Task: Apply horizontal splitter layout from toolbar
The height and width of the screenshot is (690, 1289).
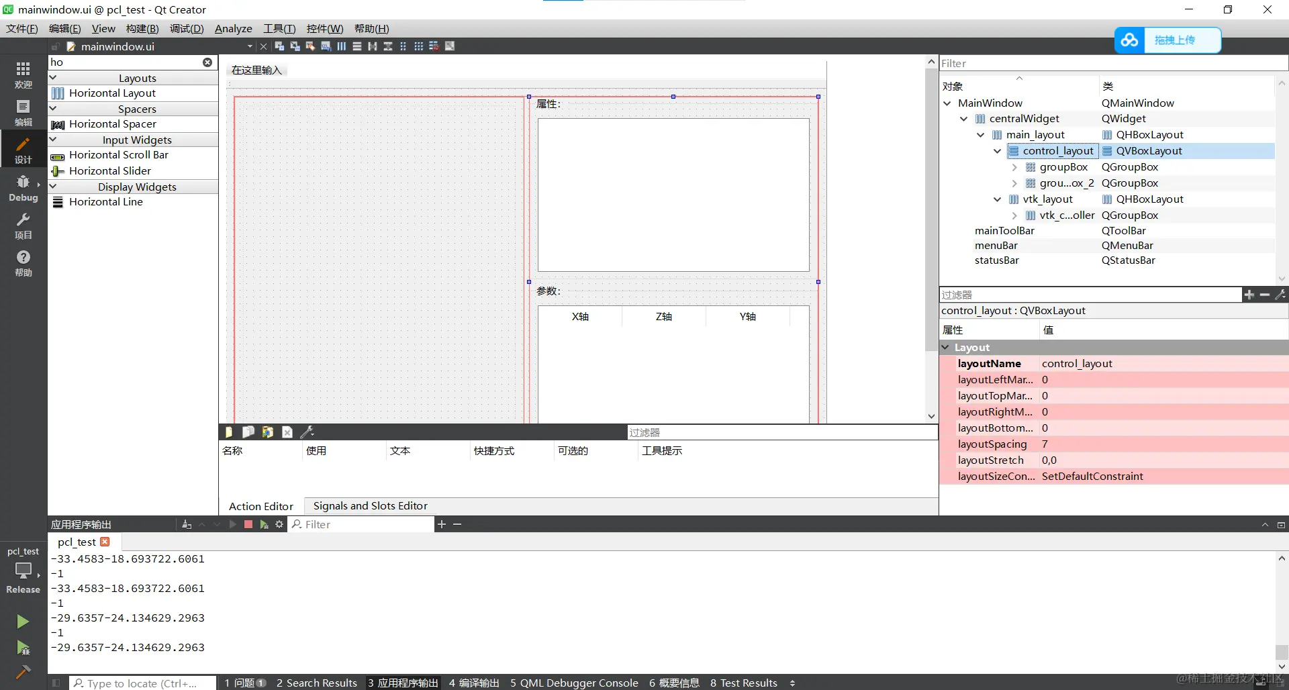Action: click(x=373, y=46)
